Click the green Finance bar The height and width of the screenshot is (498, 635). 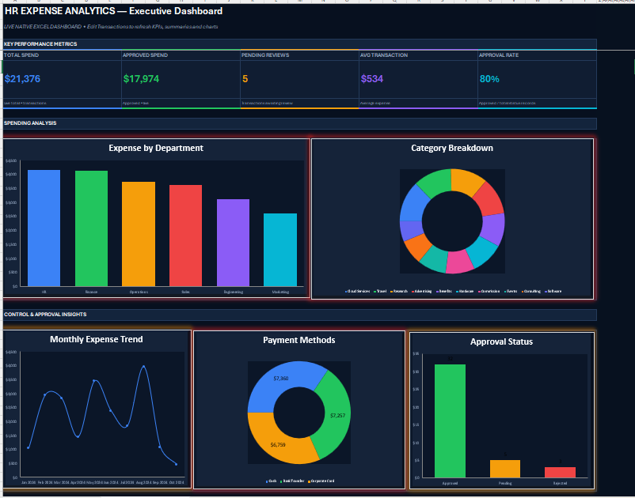(x=91, y=228)
